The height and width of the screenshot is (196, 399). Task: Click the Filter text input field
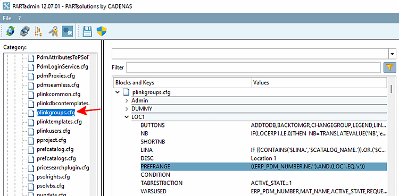(x=253, y=67)
